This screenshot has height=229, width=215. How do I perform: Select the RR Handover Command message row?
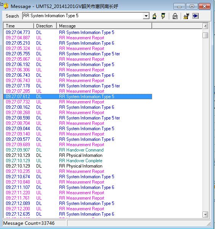click(78, 150)
